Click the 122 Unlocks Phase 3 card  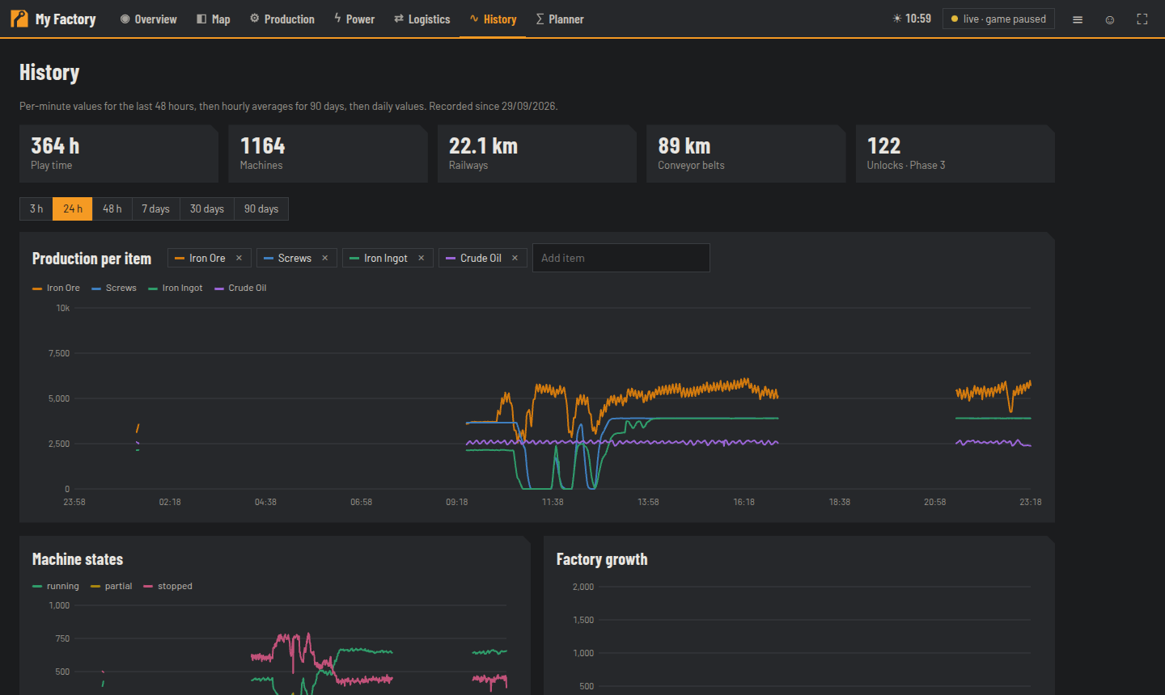(955, 154)
